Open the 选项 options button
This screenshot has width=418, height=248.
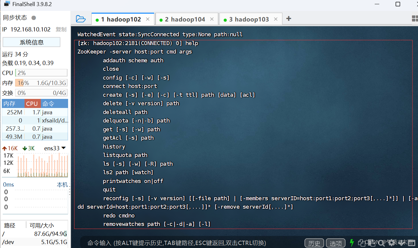(x=336, y=243)
